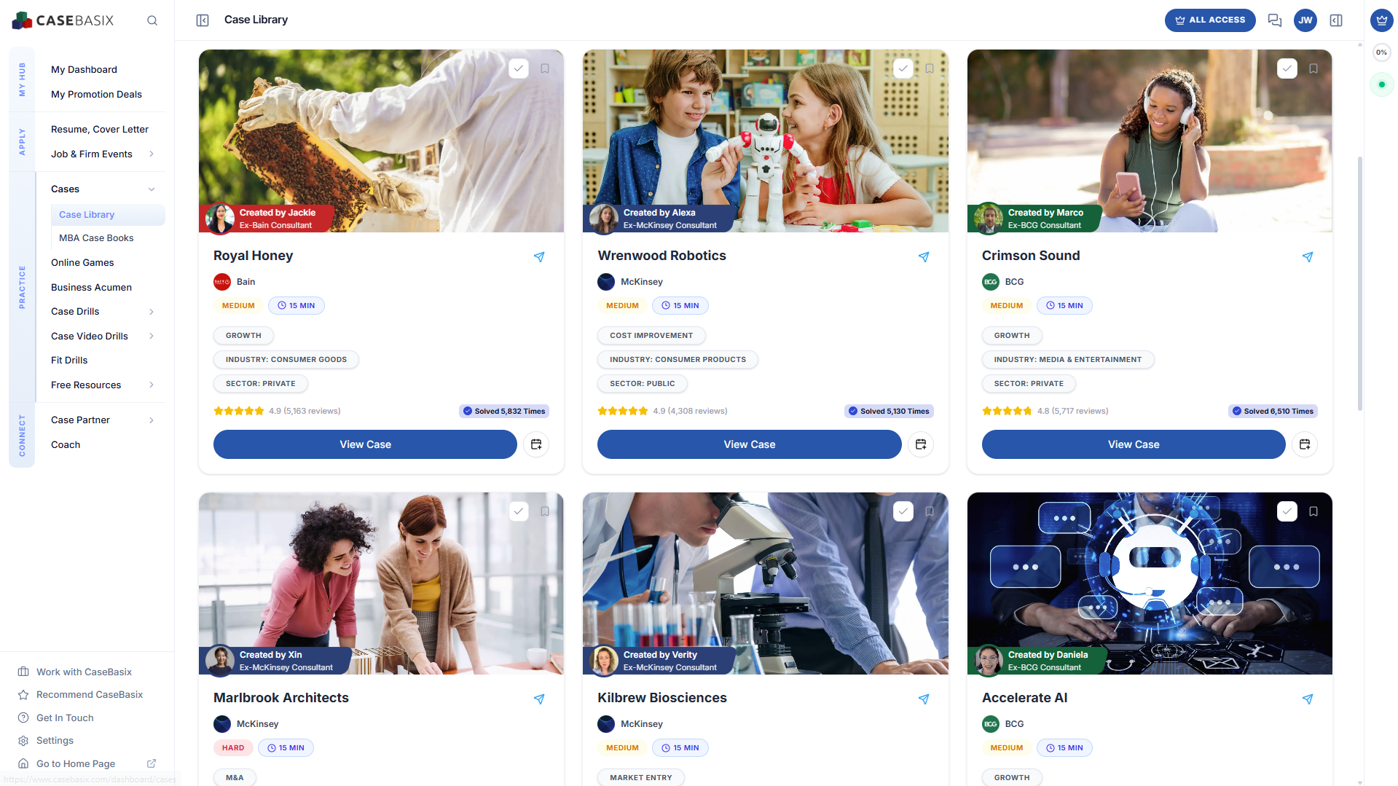Open the JW user avatar menu
The image size is (1398, 786).
(1305, 20)
